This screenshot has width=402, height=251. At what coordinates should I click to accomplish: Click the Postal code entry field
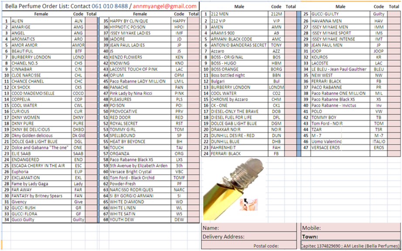click(249, 245)
